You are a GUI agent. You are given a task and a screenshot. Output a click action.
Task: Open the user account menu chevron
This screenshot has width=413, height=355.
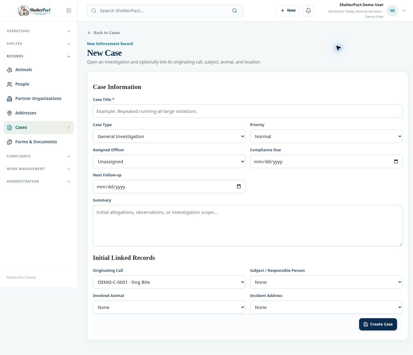pyautogui.click(x=404, y=11)
